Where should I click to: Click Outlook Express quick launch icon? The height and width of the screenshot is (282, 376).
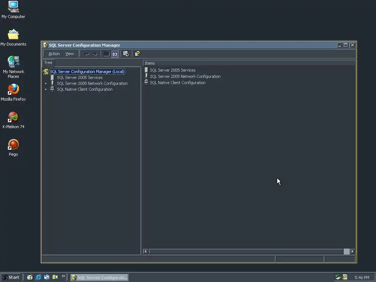47,278
